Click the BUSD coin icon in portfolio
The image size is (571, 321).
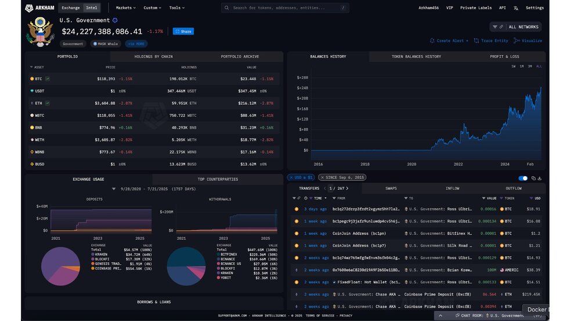click(x=32, y=165)
